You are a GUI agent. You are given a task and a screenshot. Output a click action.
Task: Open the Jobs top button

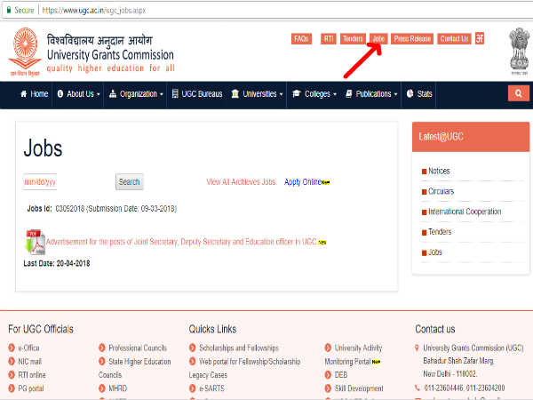pos(378,39)
